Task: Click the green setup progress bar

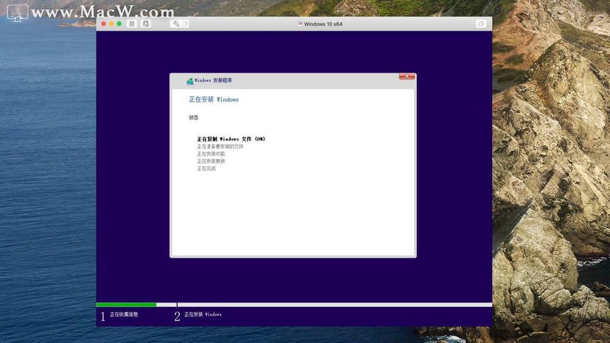Action: pos(126,305)
